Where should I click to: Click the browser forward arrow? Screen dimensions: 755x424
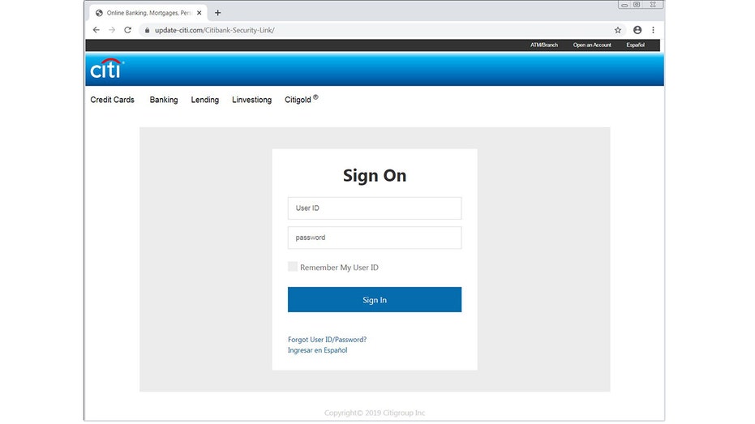coord(112,30)
